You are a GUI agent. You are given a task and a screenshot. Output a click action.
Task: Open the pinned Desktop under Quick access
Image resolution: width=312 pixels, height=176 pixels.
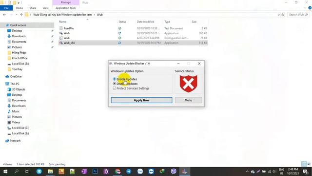pos(17,30)
